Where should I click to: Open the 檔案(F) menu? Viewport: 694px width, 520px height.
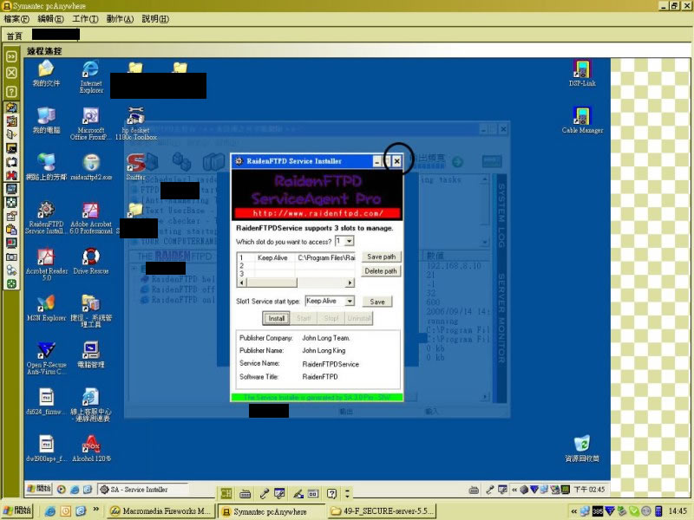pyautogui.click(x=16, y=19)
